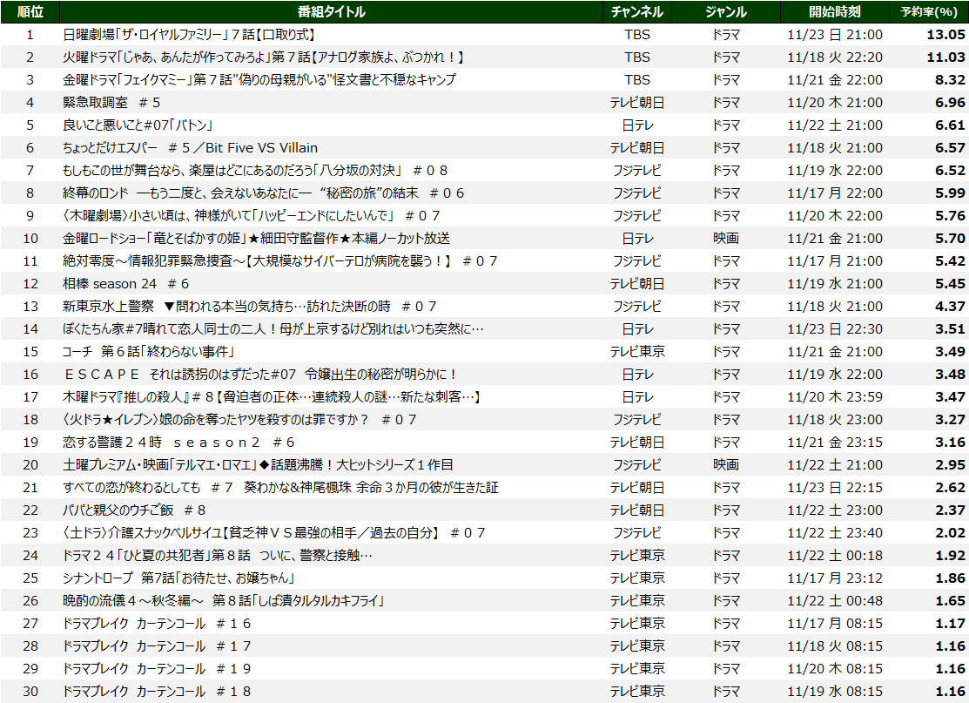Viewport: 969px width, 703px height.
Task: Click the 番組タイトル column header
Action: point(331,11)
